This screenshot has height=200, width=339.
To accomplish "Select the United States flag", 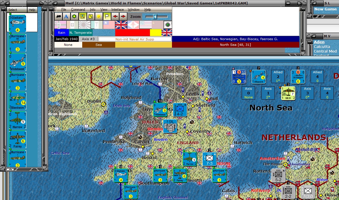I will (x=145, y=25).
